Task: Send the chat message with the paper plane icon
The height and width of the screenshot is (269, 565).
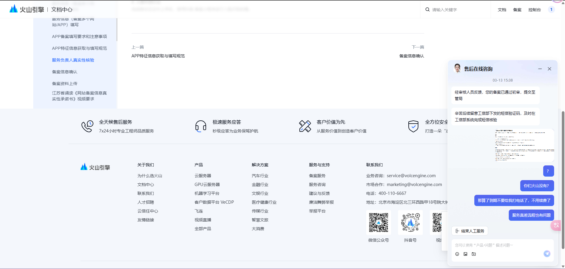Action: 547,253
